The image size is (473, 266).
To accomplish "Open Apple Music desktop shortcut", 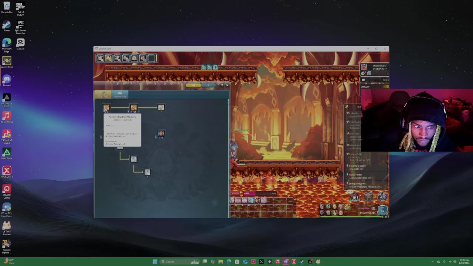I will (x=7, y=117).
